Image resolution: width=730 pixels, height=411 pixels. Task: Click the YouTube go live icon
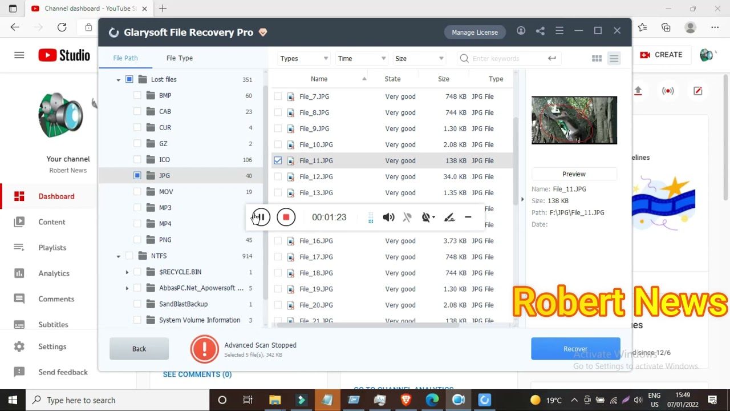click(x=668, y=91)
